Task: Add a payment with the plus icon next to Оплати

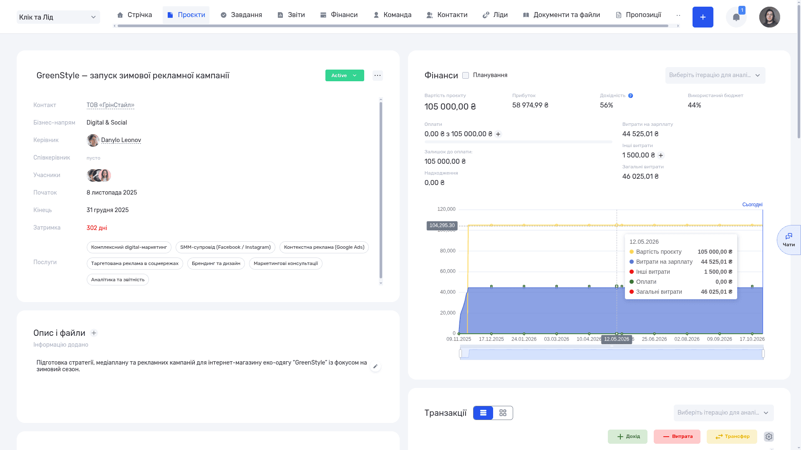Action: pos(498,134)
